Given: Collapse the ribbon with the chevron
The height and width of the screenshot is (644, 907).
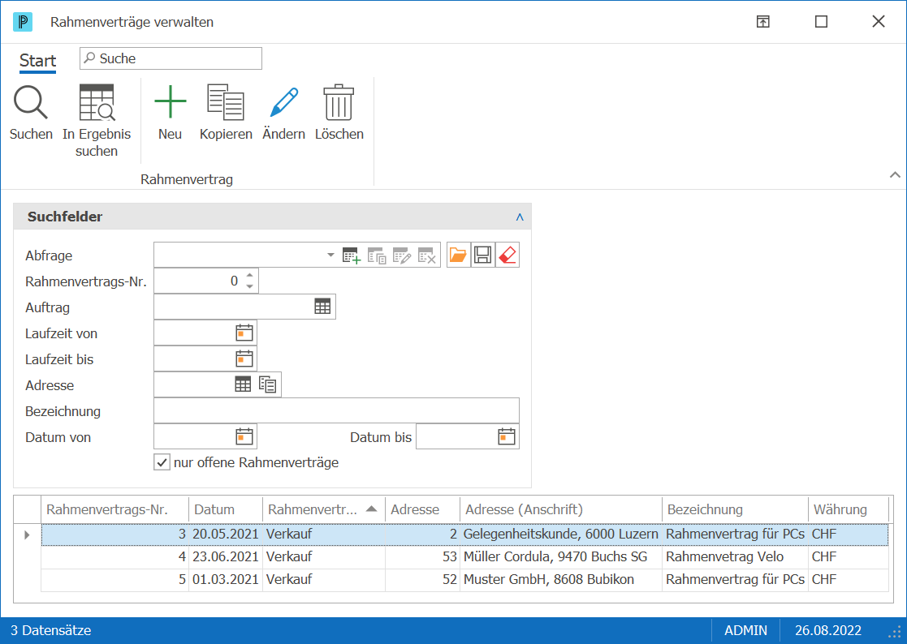Looking at the screenshot, I should point(895,174).
